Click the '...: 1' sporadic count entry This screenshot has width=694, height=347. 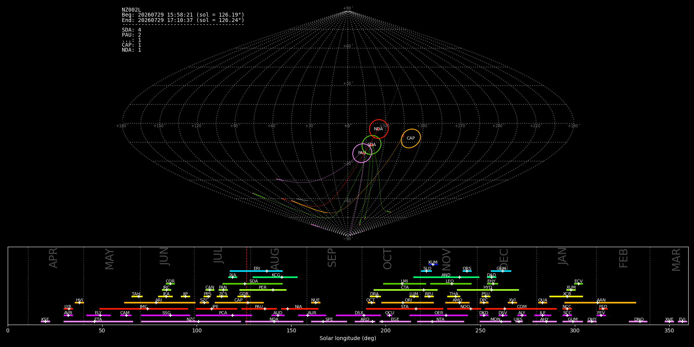pyautogui.click(x=131, y=40)
